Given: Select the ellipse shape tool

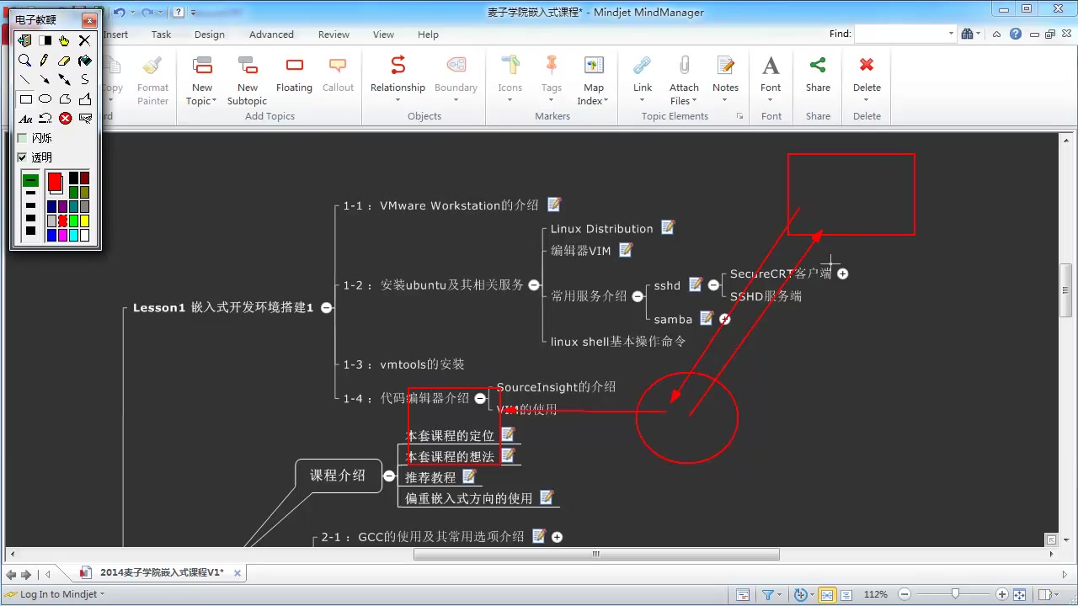Looking at the screenshot, I should 45,99.
